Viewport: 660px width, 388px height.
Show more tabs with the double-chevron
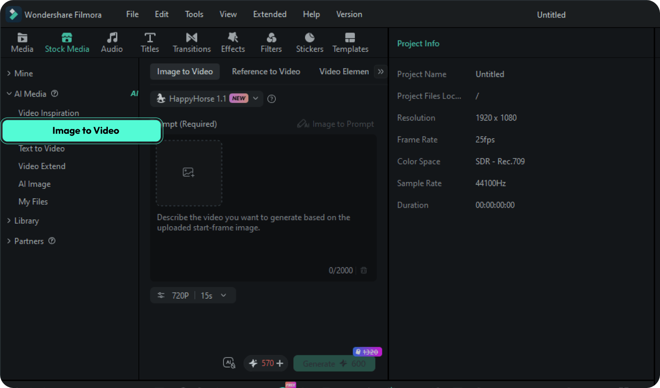[381, 72]
